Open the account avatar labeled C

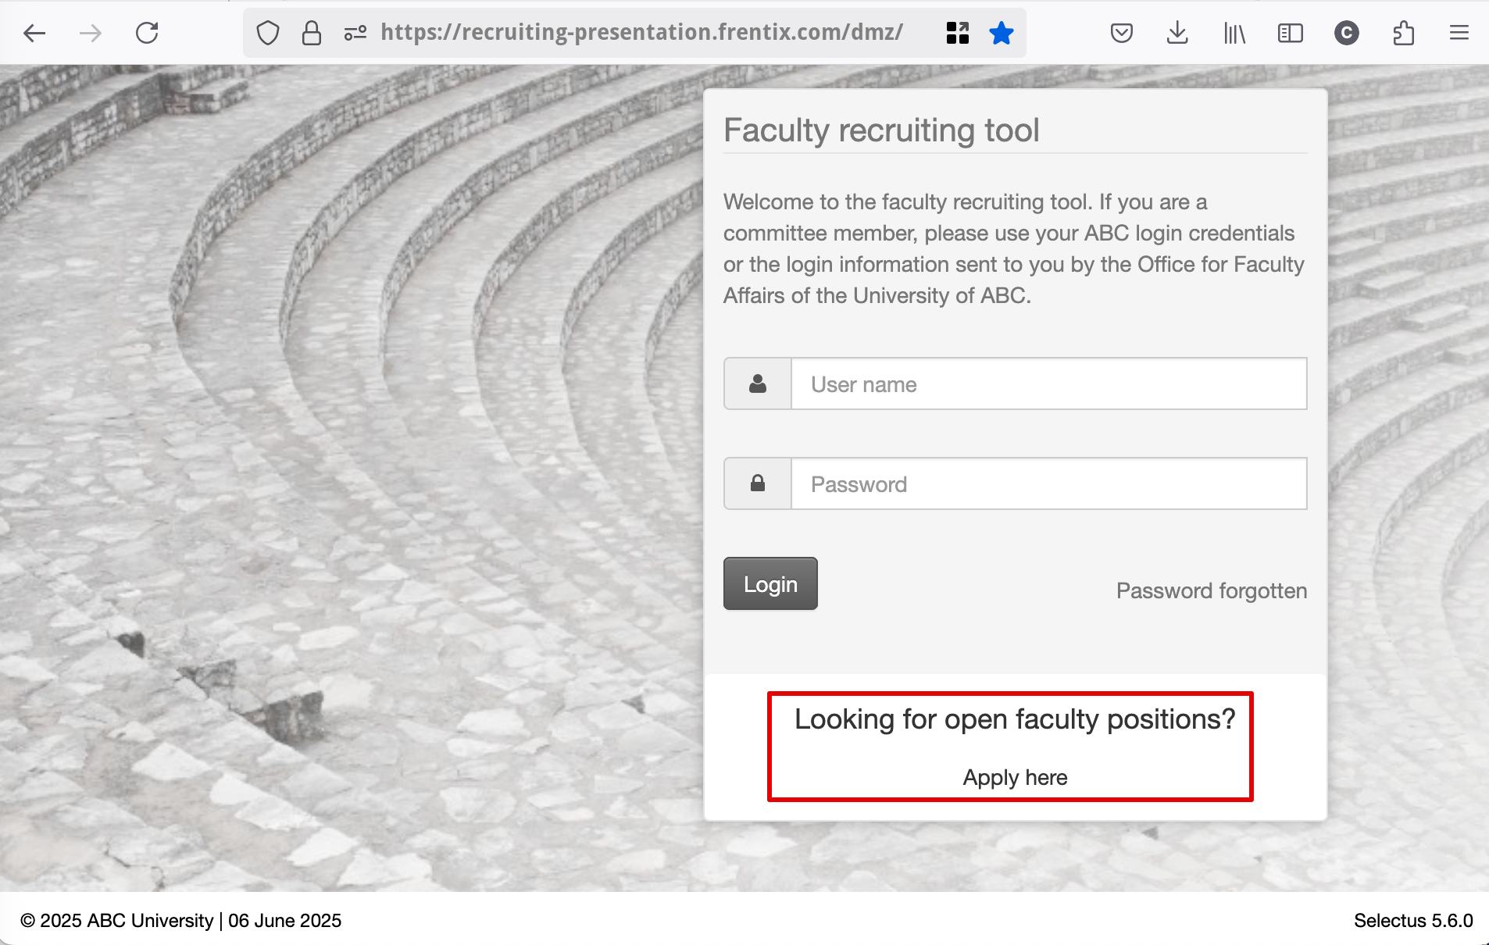[1347, 33]
